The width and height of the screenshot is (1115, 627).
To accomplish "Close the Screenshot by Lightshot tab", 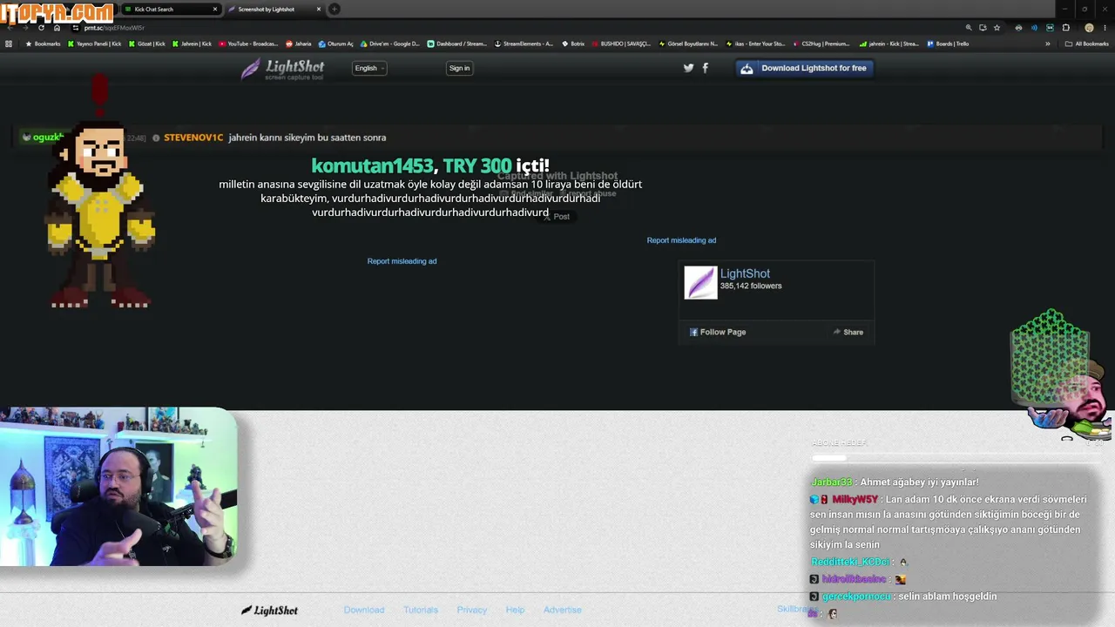I will coord(319,9).
